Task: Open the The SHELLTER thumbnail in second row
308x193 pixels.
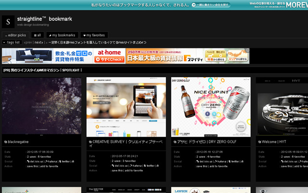Action: click(x=126, y=190)
